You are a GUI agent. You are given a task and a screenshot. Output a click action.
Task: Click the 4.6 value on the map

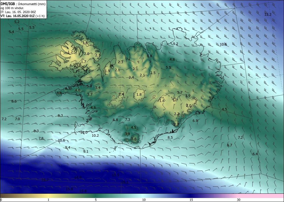93,108
